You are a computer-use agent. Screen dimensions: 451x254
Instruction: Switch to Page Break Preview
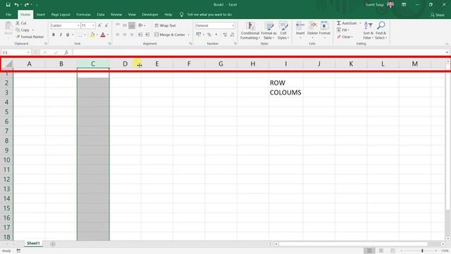point(393,250)
